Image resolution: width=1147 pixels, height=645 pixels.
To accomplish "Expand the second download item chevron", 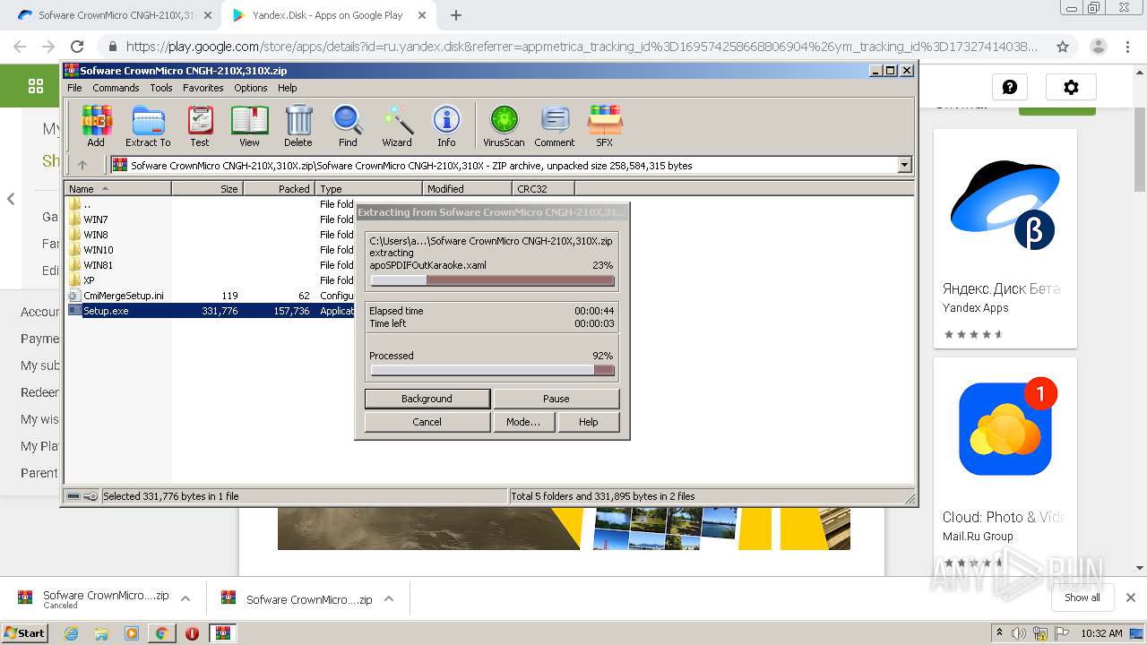I will [x=389, y=598].
